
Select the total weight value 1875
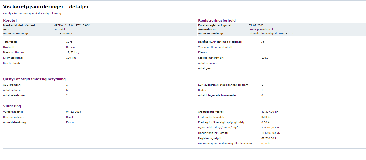(69, 42)
